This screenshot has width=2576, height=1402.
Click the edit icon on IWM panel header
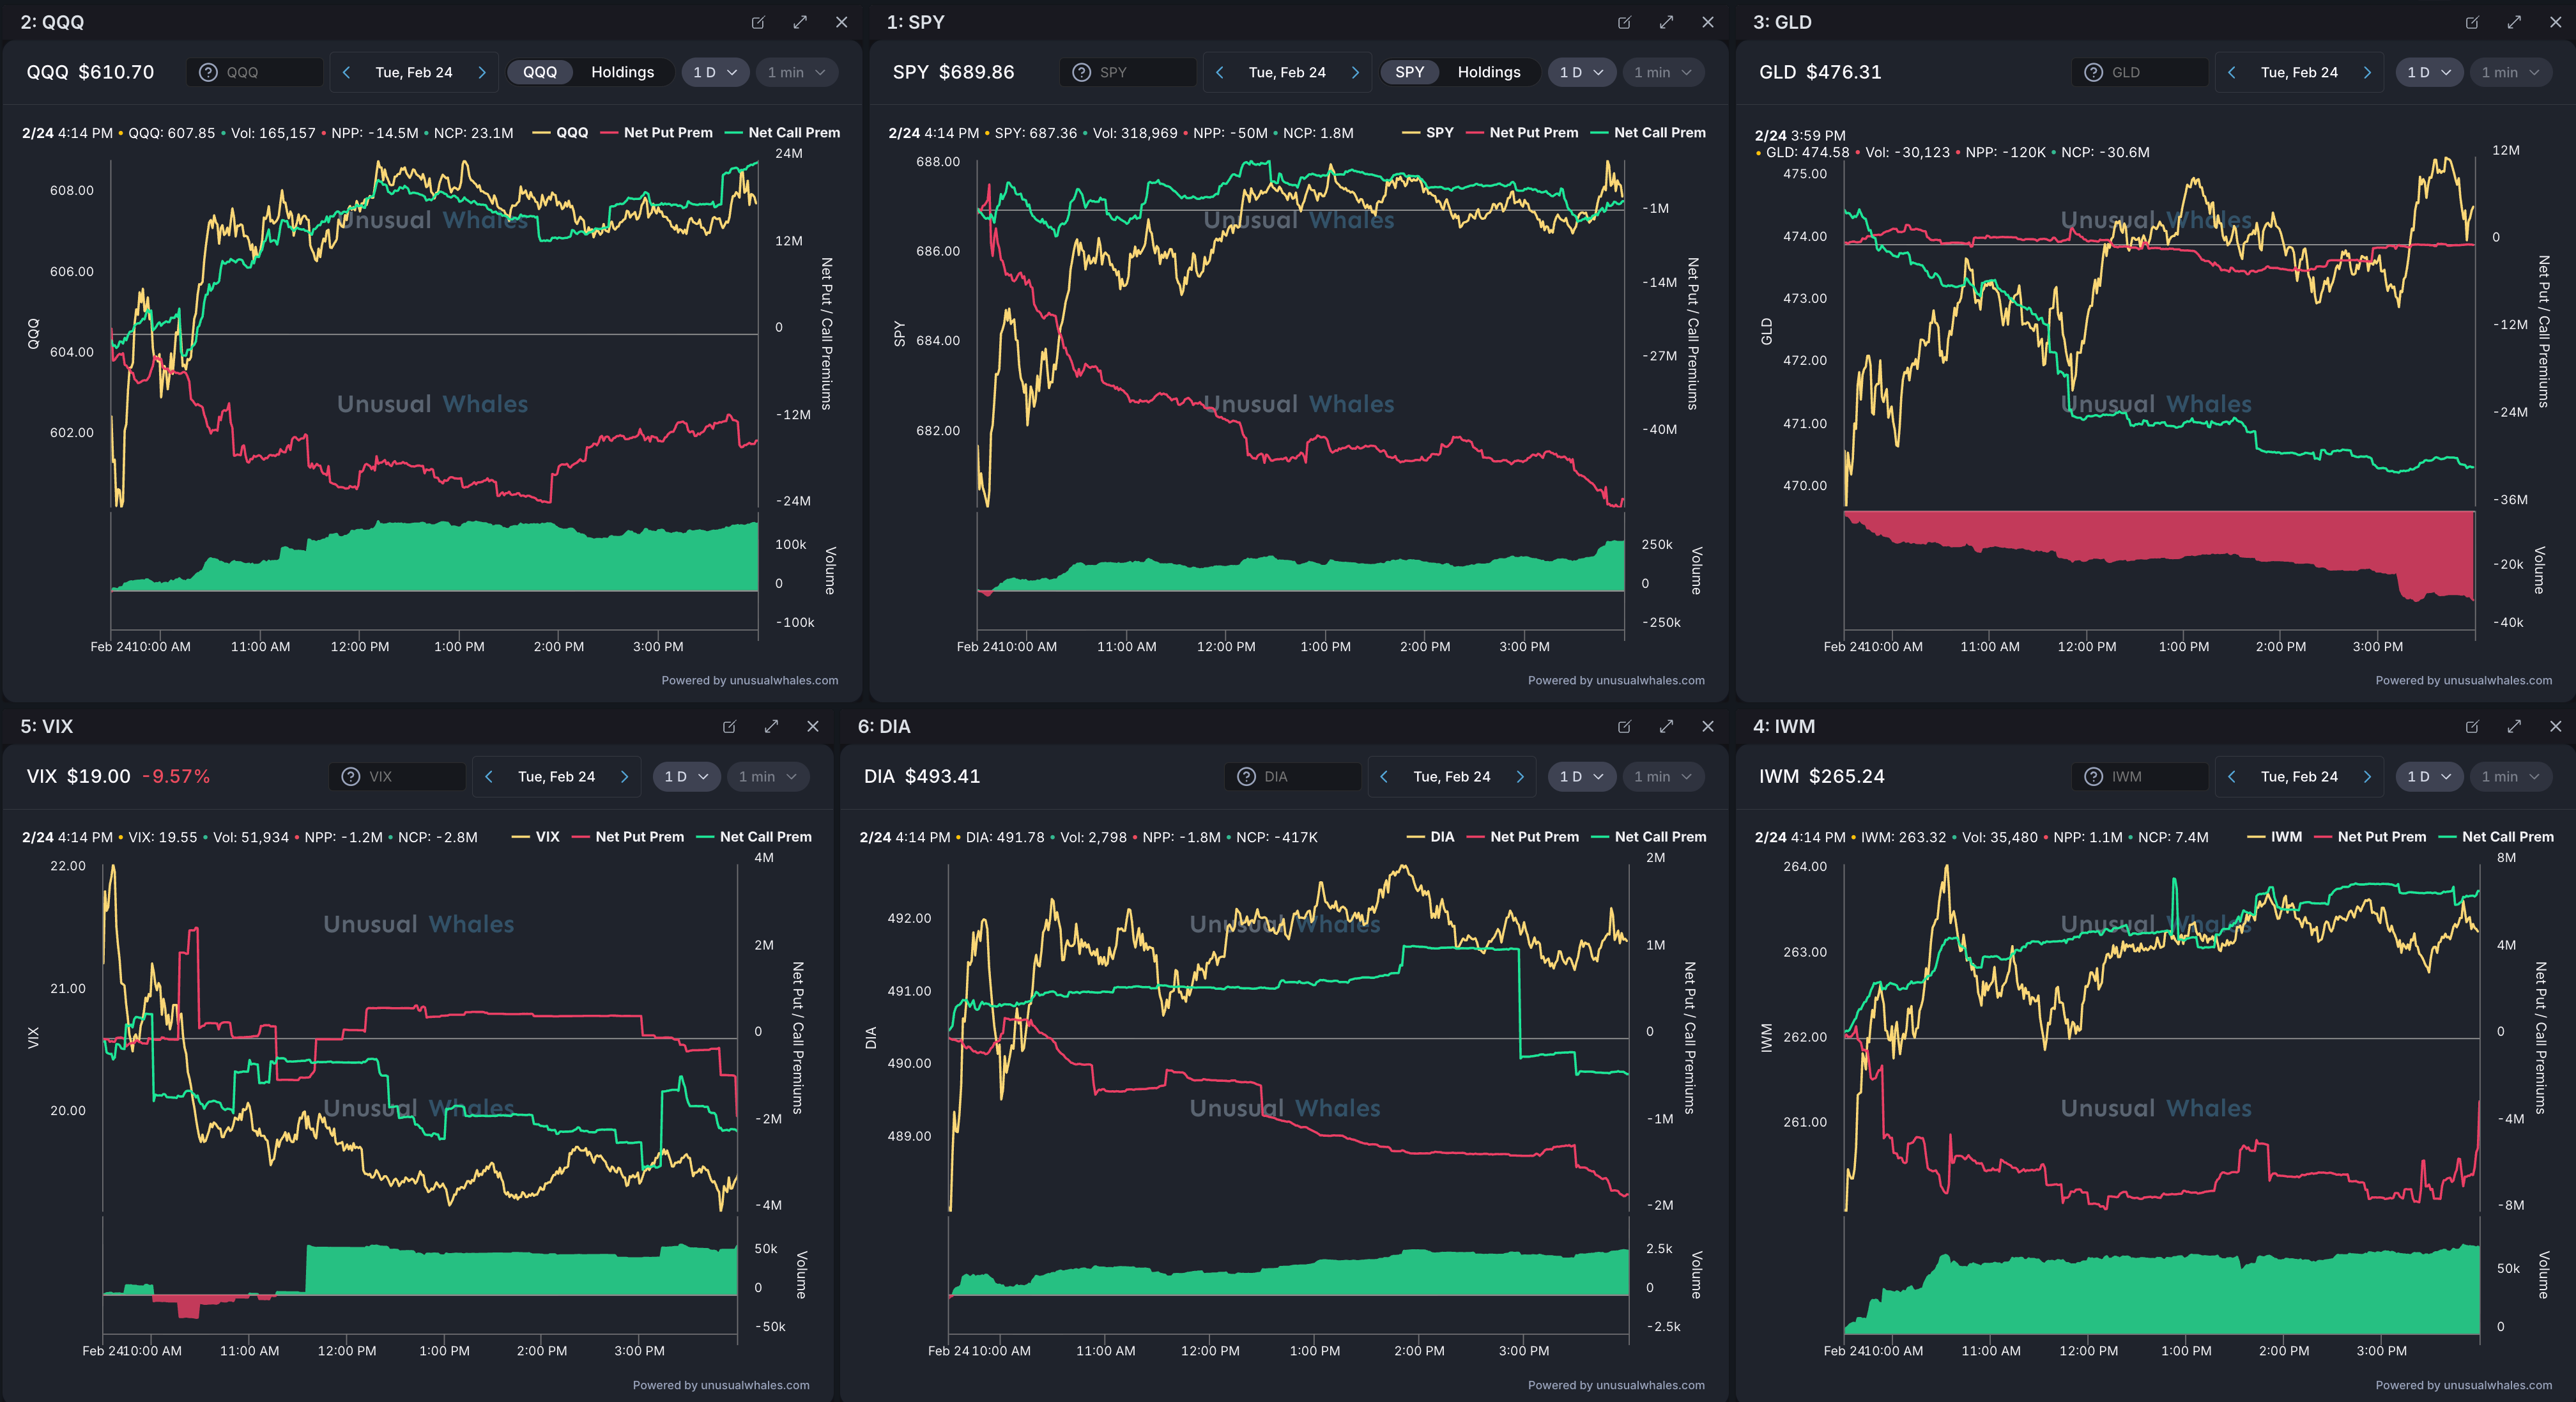click(x=2472, y=726)
